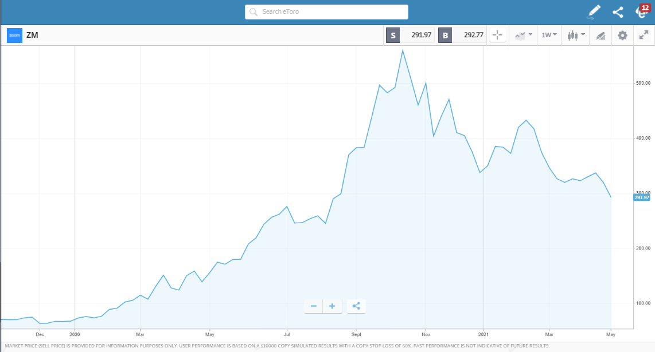Click the Zoom company logo next to ZM

point(14,35)
